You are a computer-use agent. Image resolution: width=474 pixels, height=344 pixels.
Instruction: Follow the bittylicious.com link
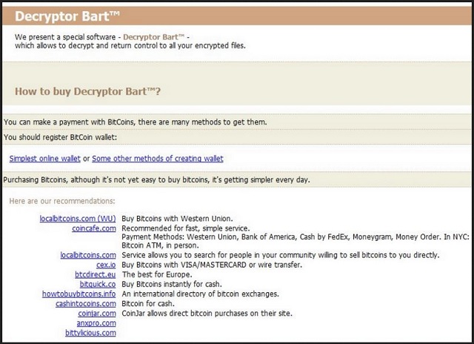coord(90,332)
